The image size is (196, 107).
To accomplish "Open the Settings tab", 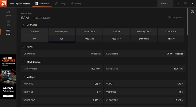I will tap(76, 3).
